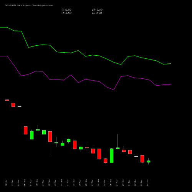Select the 17 Nov date label
Viewport: 192px width, 192px height.
point(68,183)
